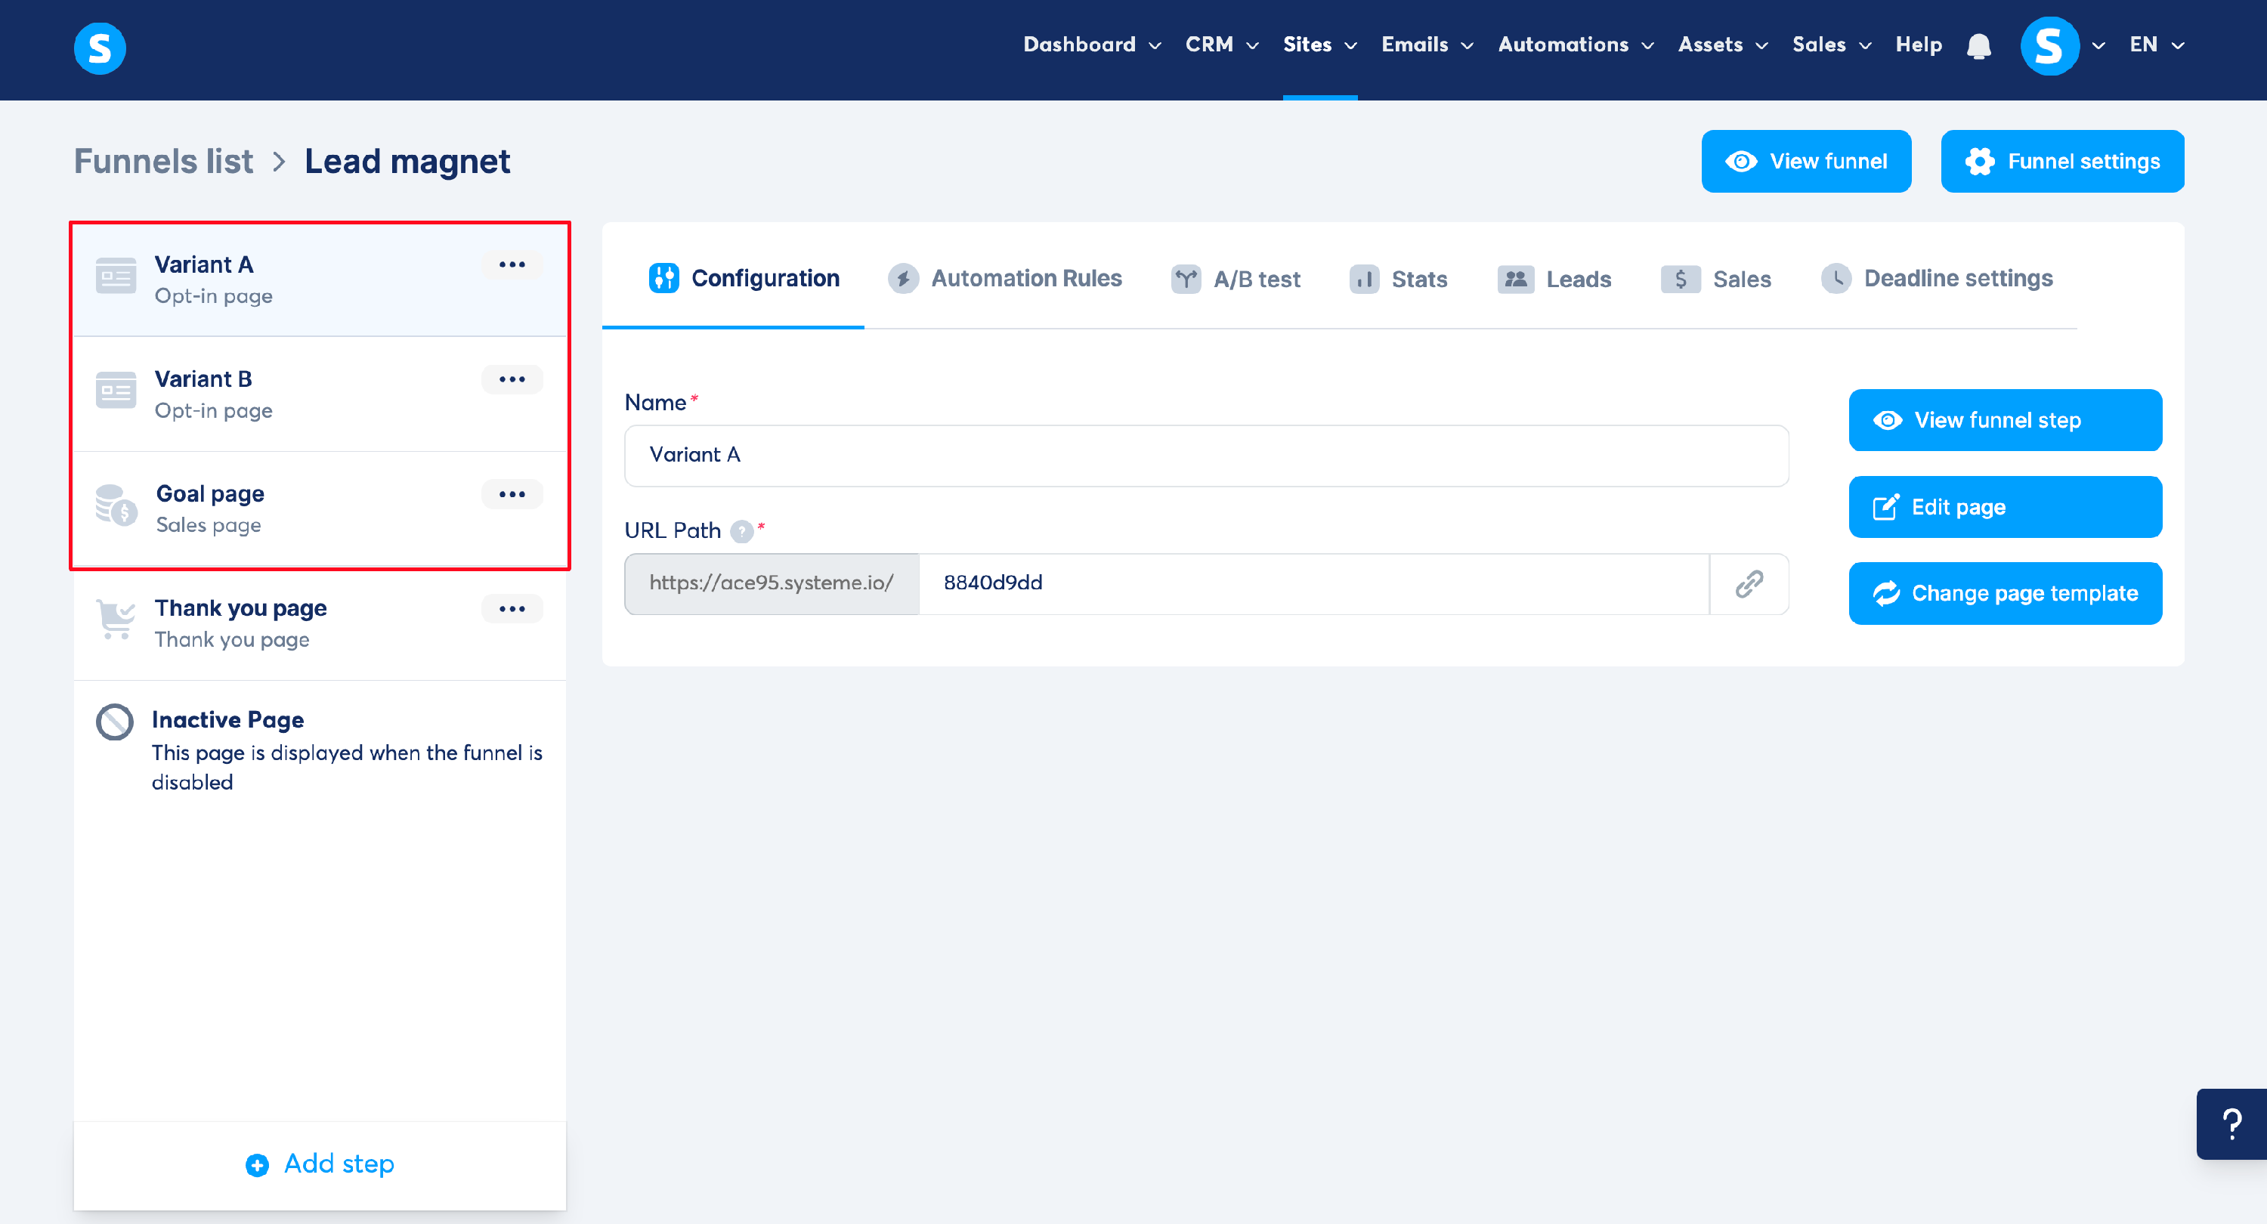2267x1224 pixels.
Task: Click the URL path help tooltip icon
Action: 742,530
